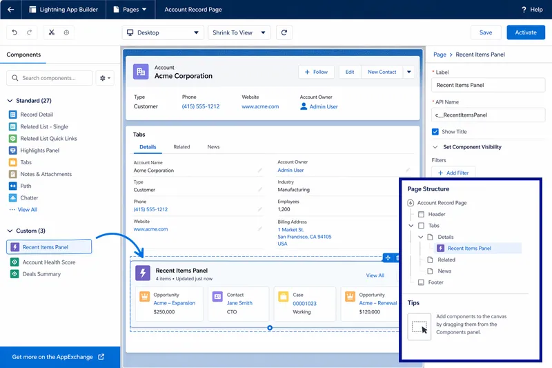The height and width of the screenshot is (368, 552).
Task: Click the paste clipboard icon
Action: point(66,32)
